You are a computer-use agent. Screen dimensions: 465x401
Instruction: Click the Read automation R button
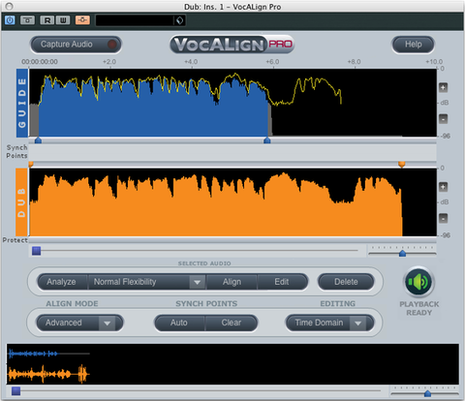click(x=47, y=20)
